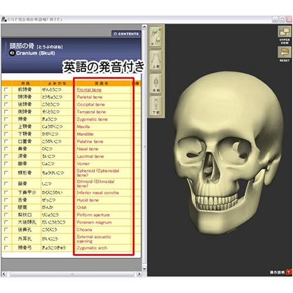The width and height of the screenshot is (293, 293).
Task: Open the CONTENTS tab
Action: [126, 34]
